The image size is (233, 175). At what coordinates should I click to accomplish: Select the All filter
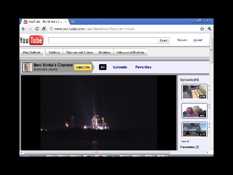point(103,67)
